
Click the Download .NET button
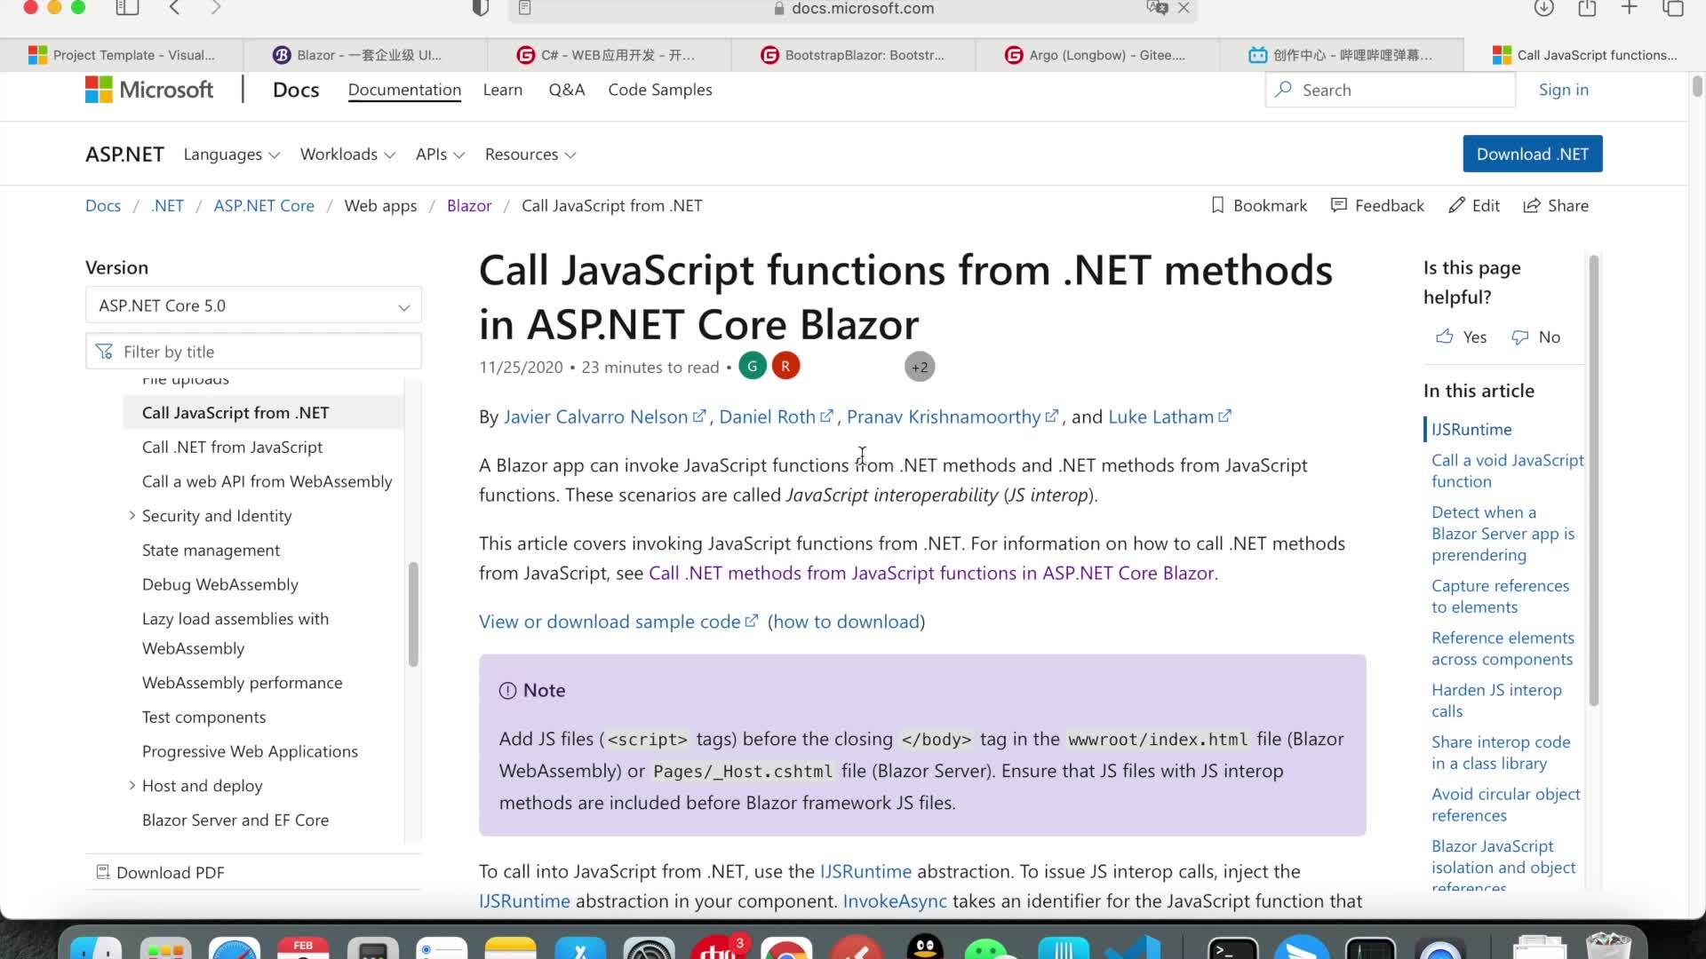coord(1532,154)
